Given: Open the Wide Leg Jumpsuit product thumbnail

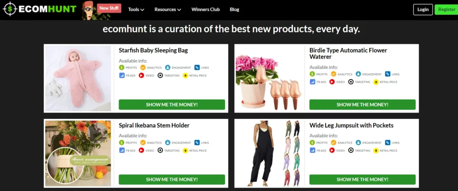Looking at the screenshot, I should pyautogui.click(x=270, y=153).
